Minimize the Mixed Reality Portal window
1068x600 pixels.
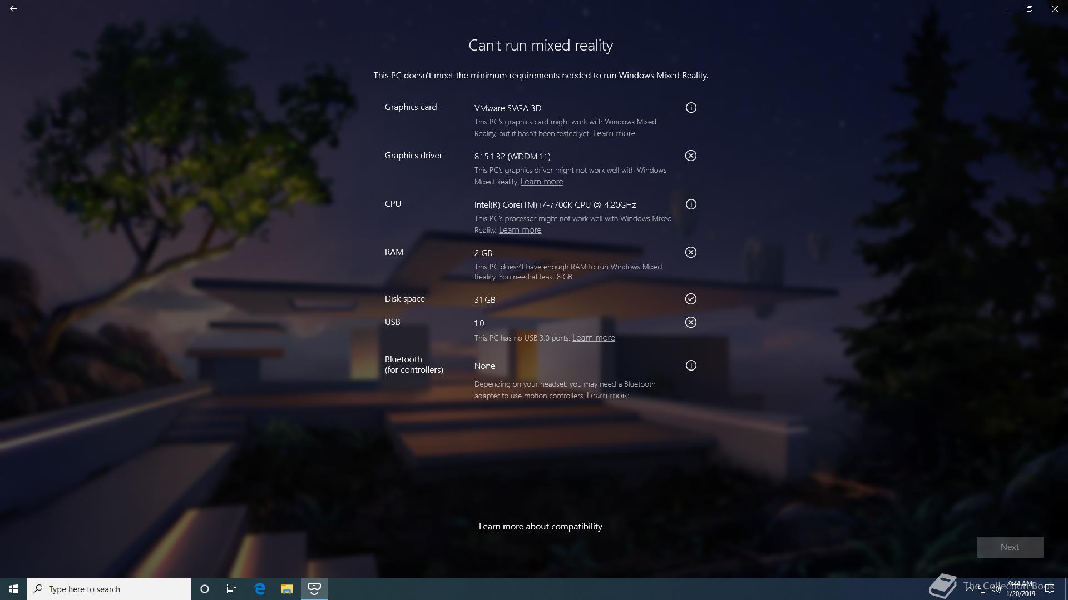(1004, 9)
